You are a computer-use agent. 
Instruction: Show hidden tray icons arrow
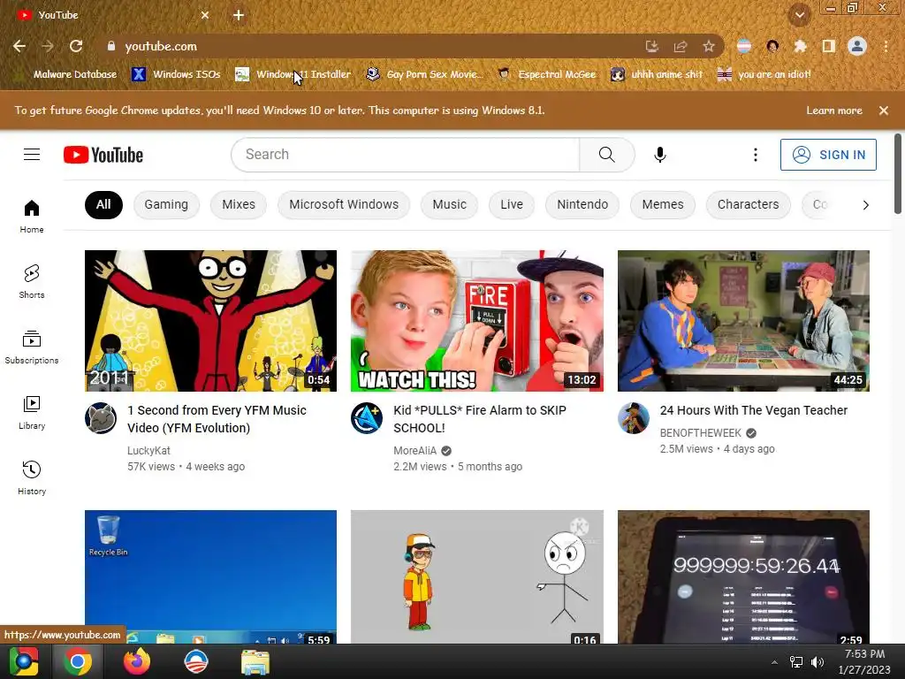click(774, 662)
